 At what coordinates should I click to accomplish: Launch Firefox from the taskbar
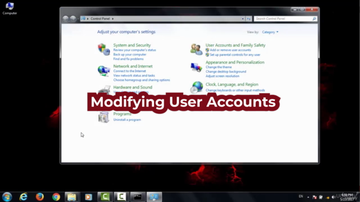[x=40, y=197]
